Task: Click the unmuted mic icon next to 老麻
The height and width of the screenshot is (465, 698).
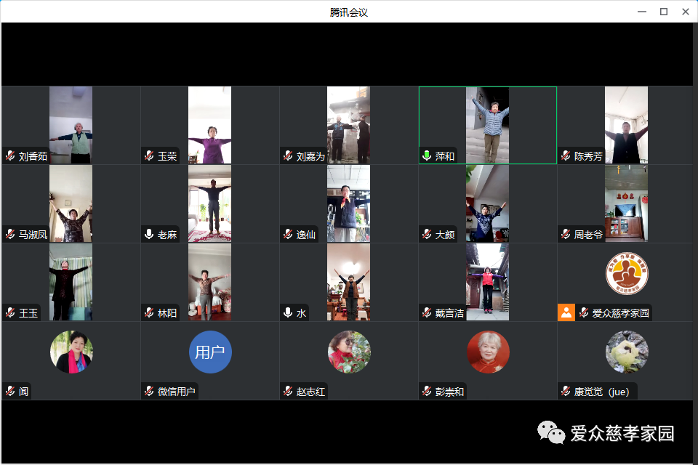Action: coord(149,235)
